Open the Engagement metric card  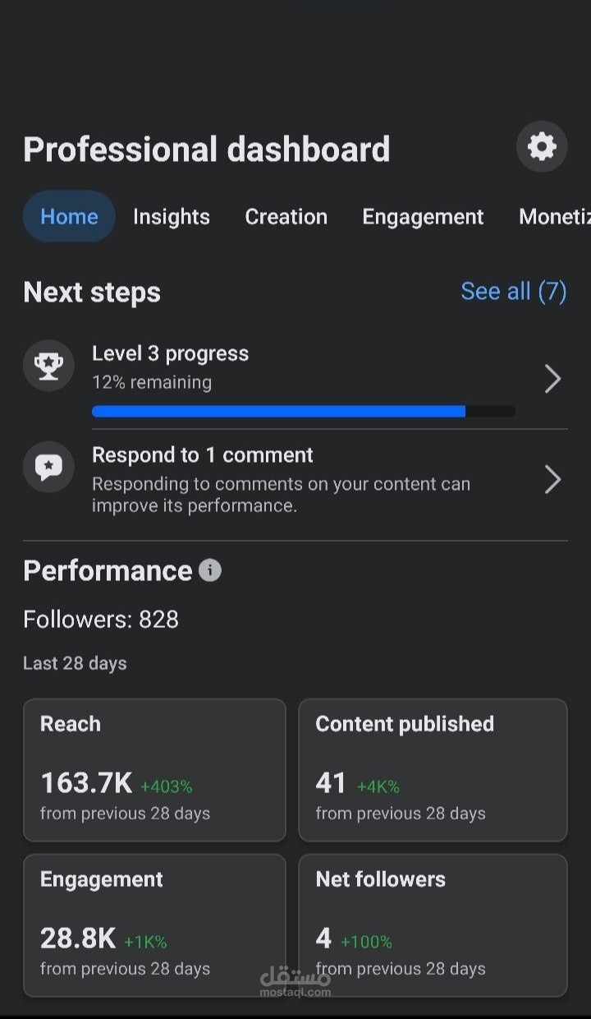[x=154, y=924]
